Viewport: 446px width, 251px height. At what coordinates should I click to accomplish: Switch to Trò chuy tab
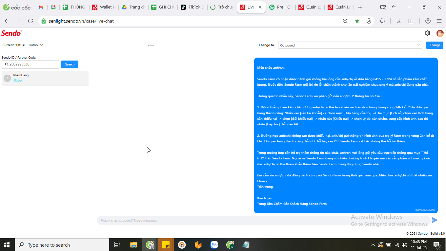[222, 7]
